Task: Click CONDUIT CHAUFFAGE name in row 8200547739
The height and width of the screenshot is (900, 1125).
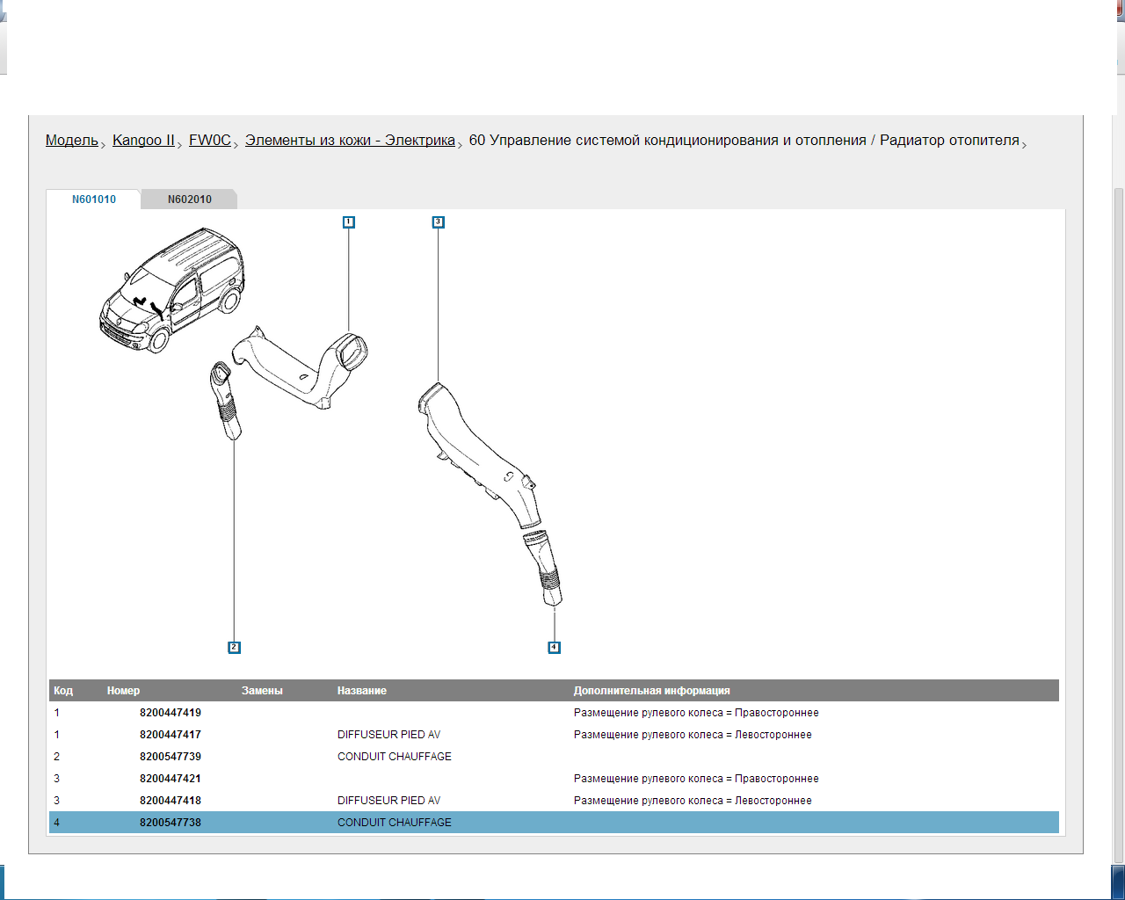Action: [395, 757]
